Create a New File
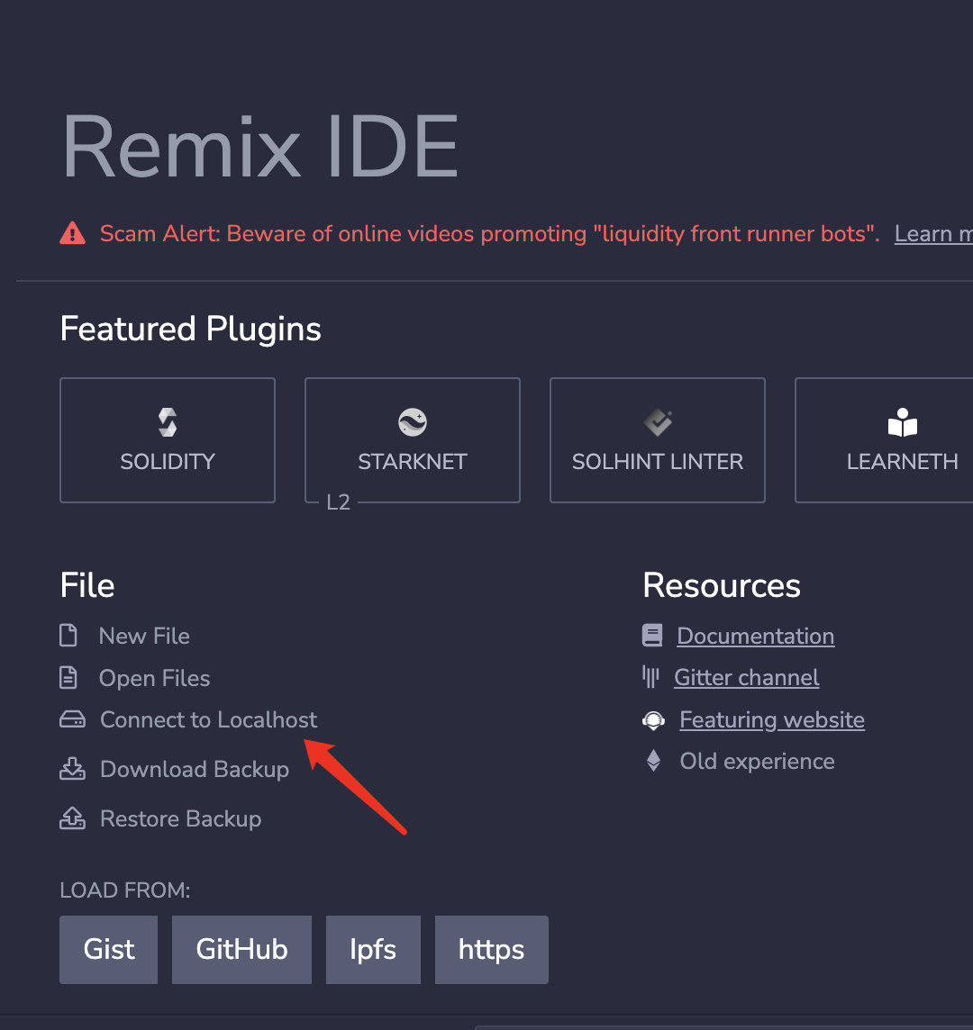The height and width of the screenshot is (1030, 973). [144, 636]
